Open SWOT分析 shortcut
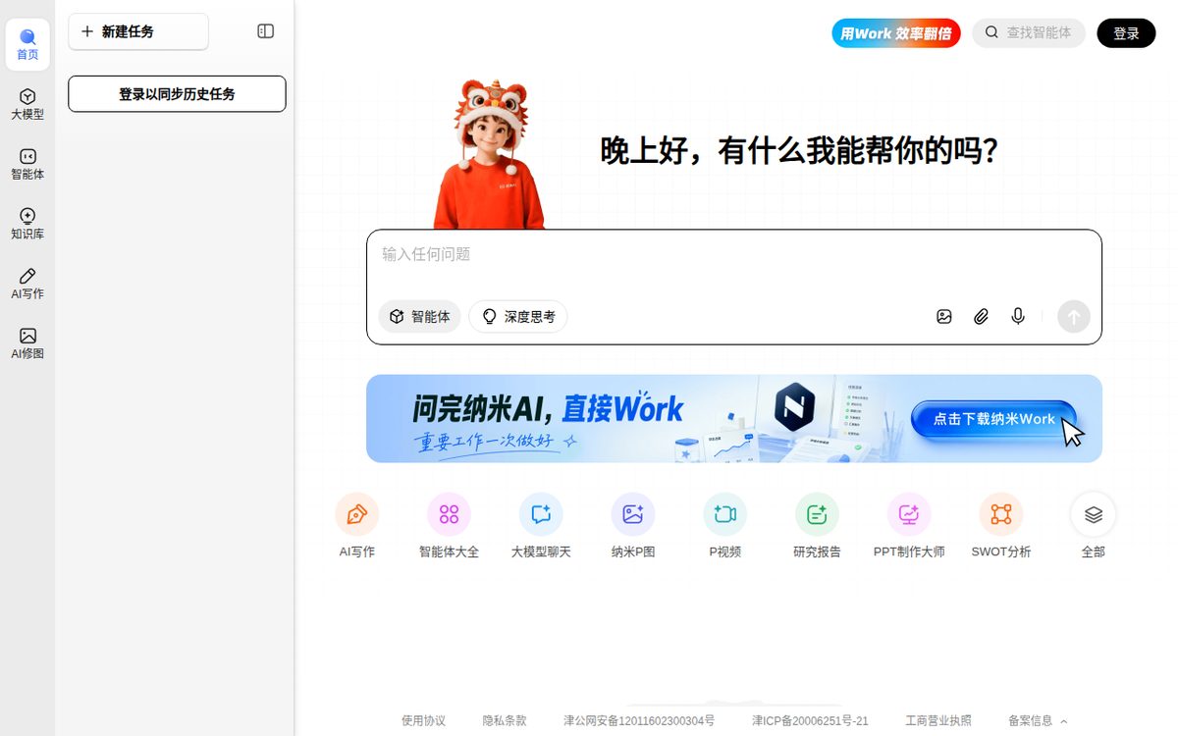This screenshot has width=1178, height=736. 1001,526
